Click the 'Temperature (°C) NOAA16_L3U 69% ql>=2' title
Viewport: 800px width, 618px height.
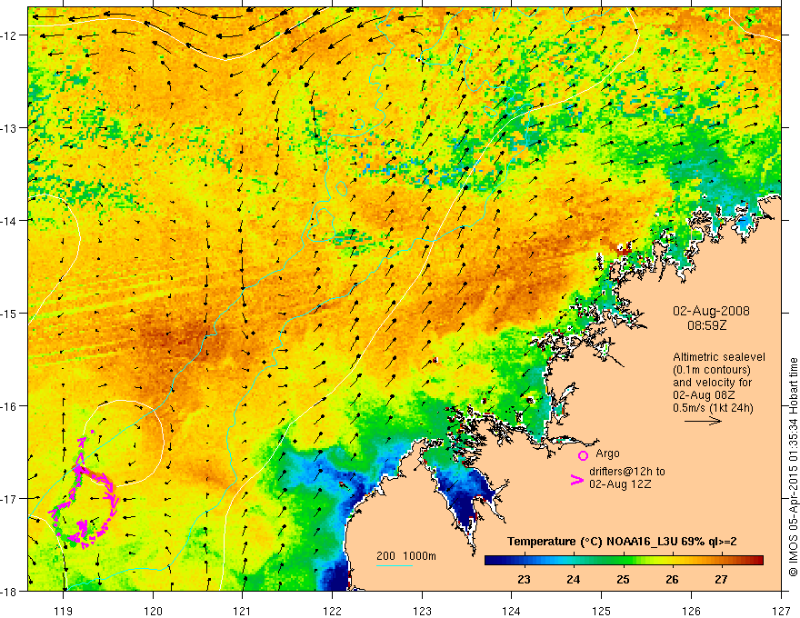click(x=622, y=542)
